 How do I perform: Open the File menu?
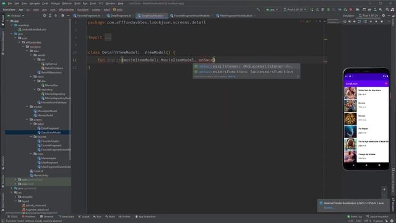(x=10, y=4)
